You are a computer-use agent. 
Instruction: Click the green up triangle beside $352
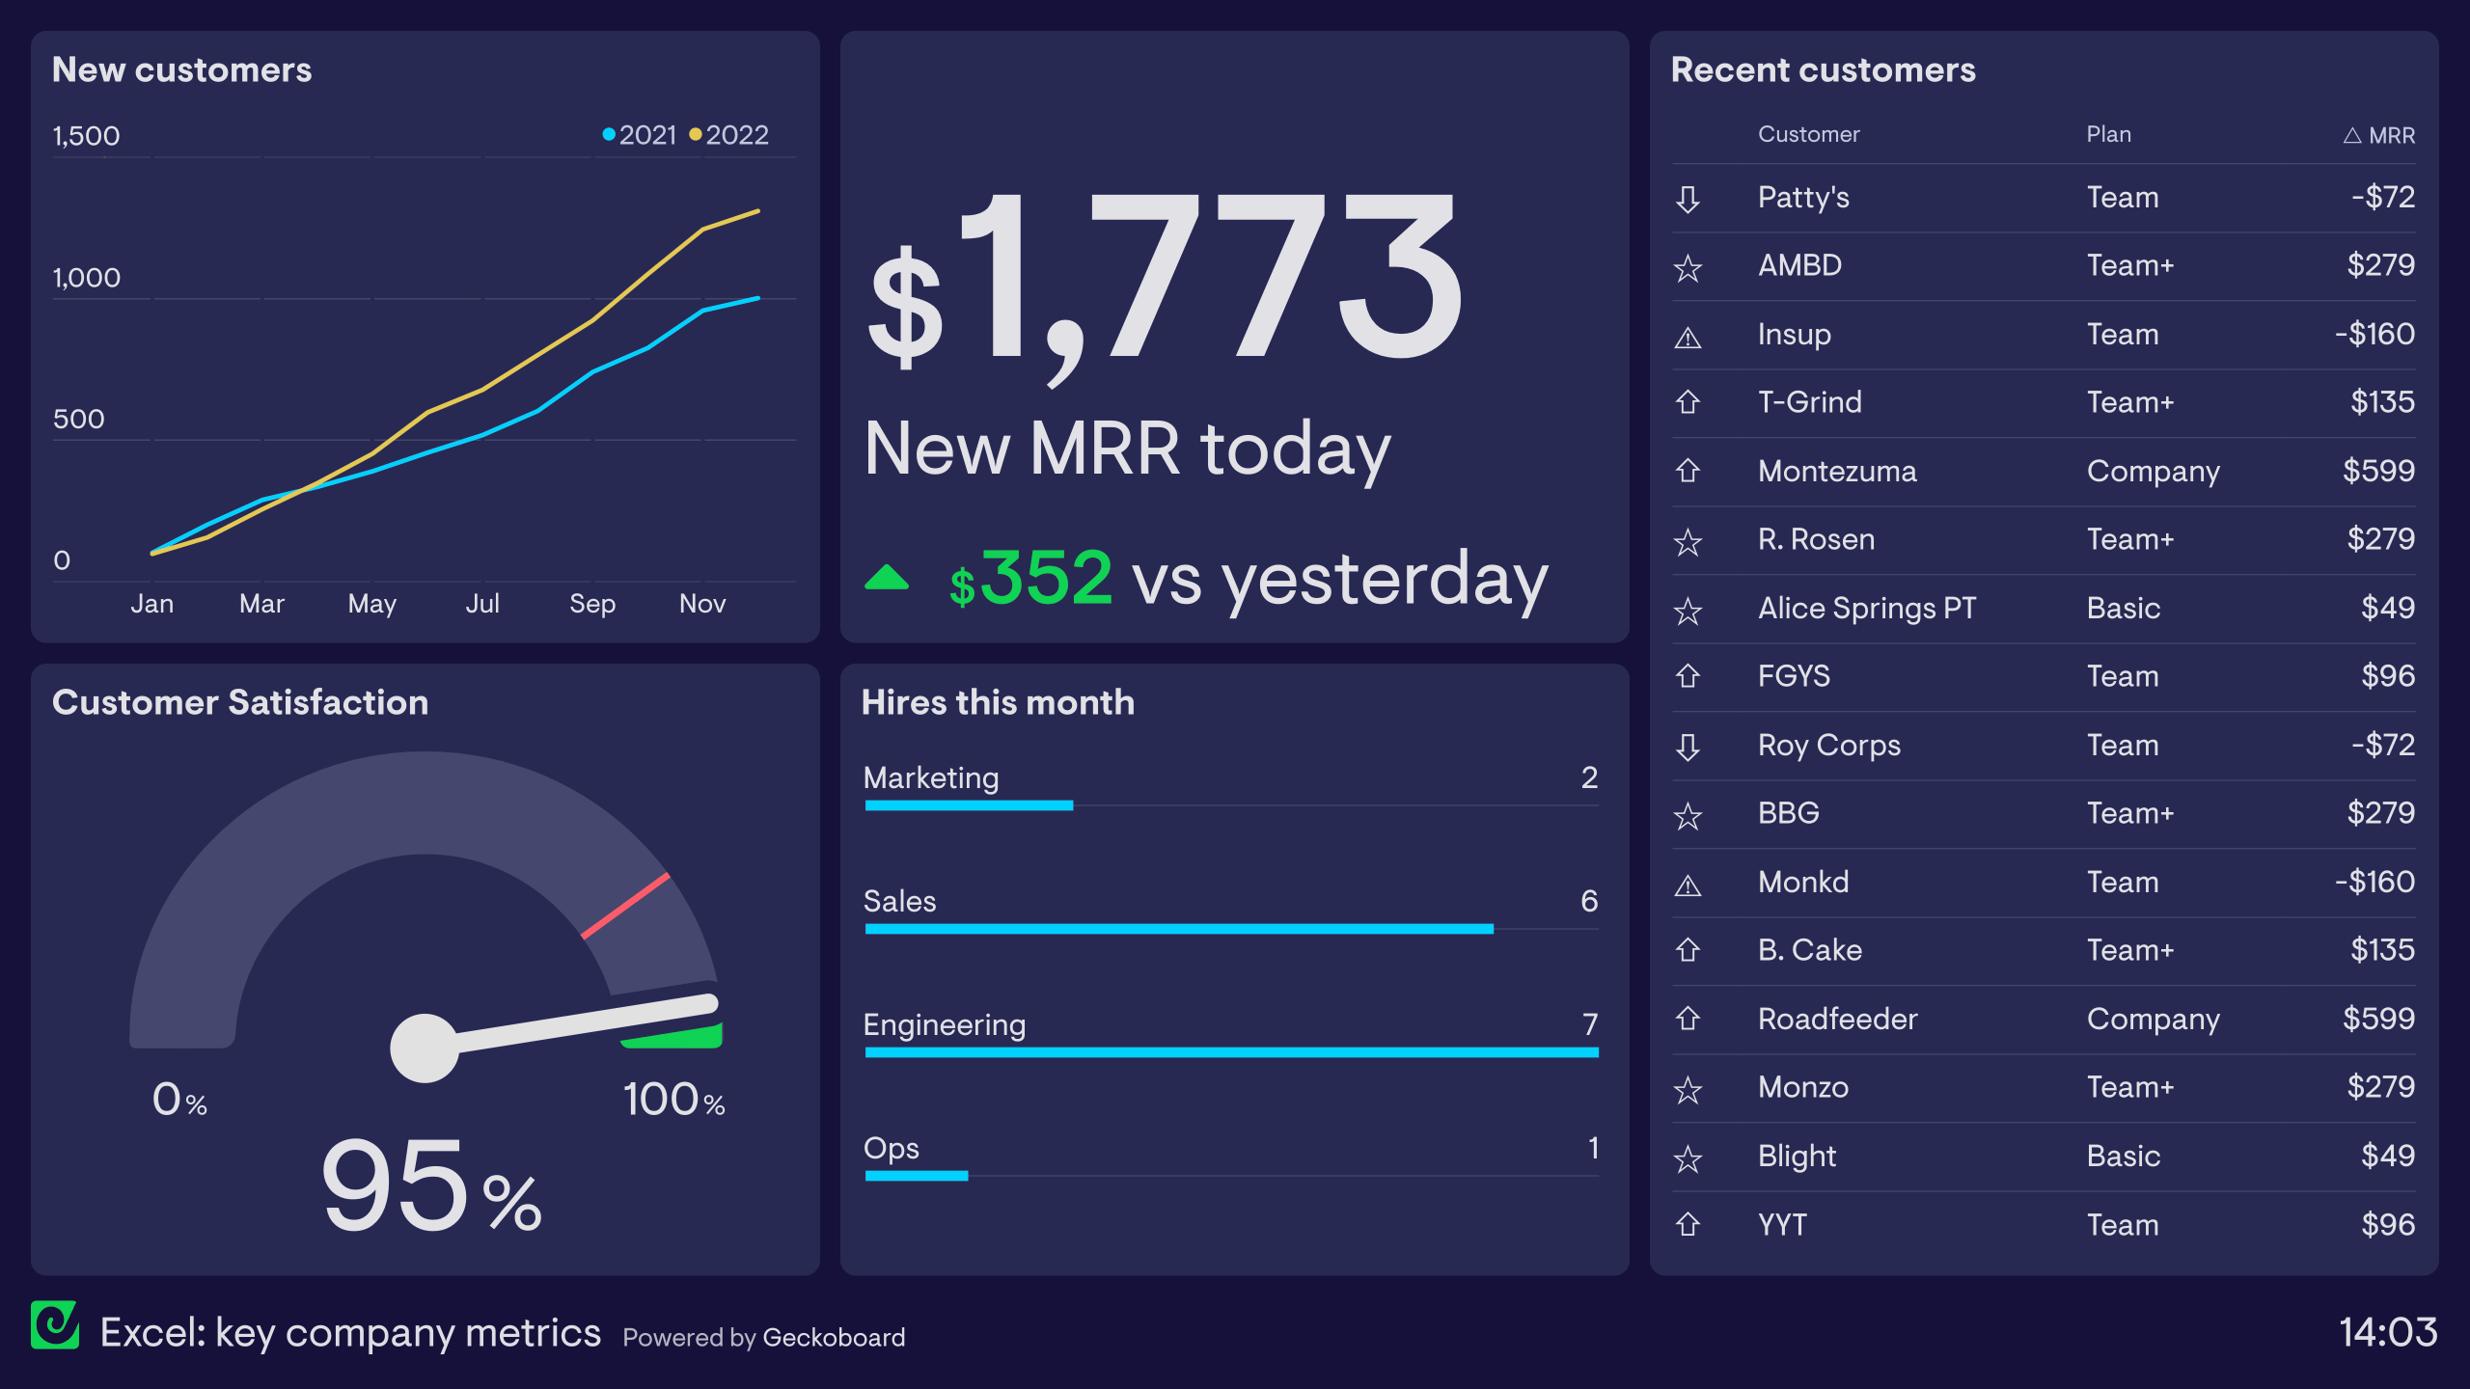coord(887,578)
